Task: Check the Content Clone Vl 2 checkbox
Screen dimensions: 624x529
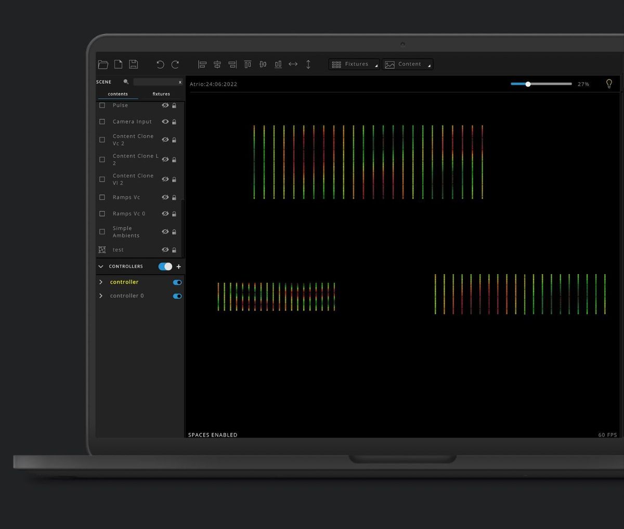Action: [102, 179]
